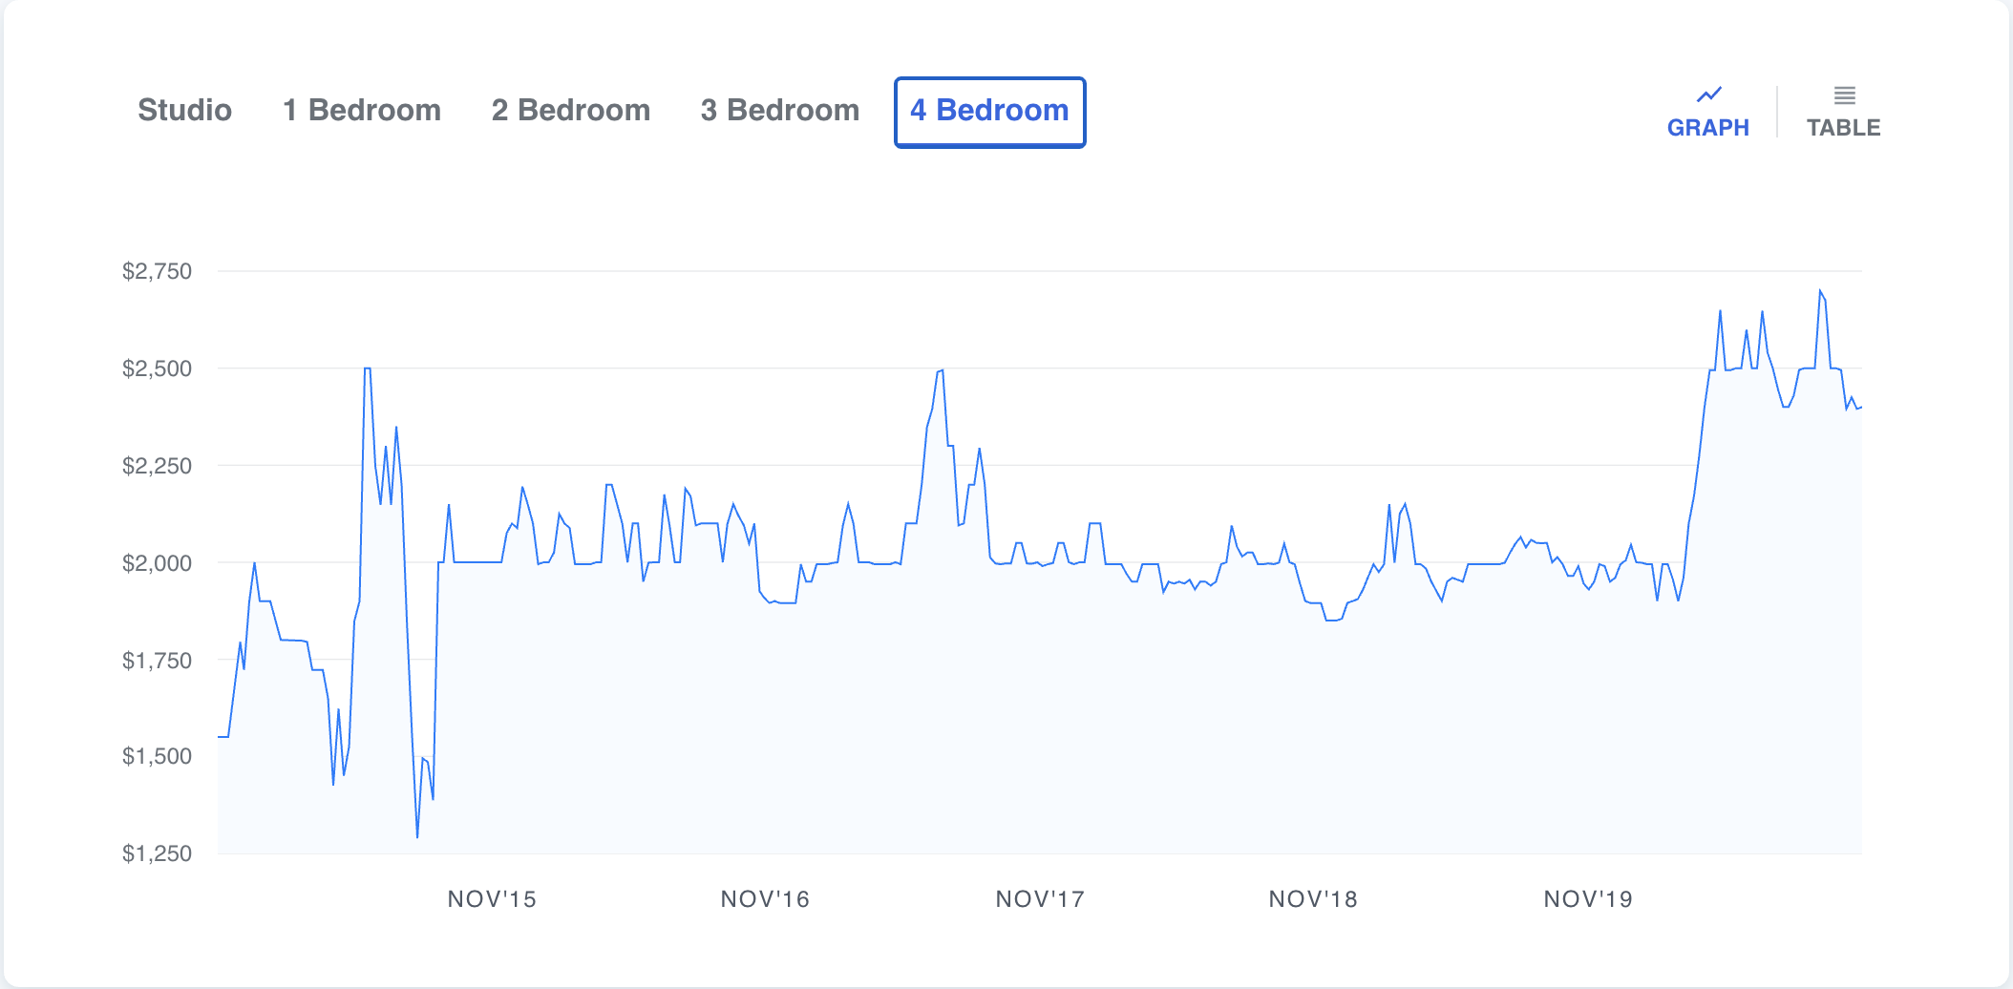This screenshot has width=2013, height=989.
Task: Switch to TABLE view via its label
Action: (1843, 128)
